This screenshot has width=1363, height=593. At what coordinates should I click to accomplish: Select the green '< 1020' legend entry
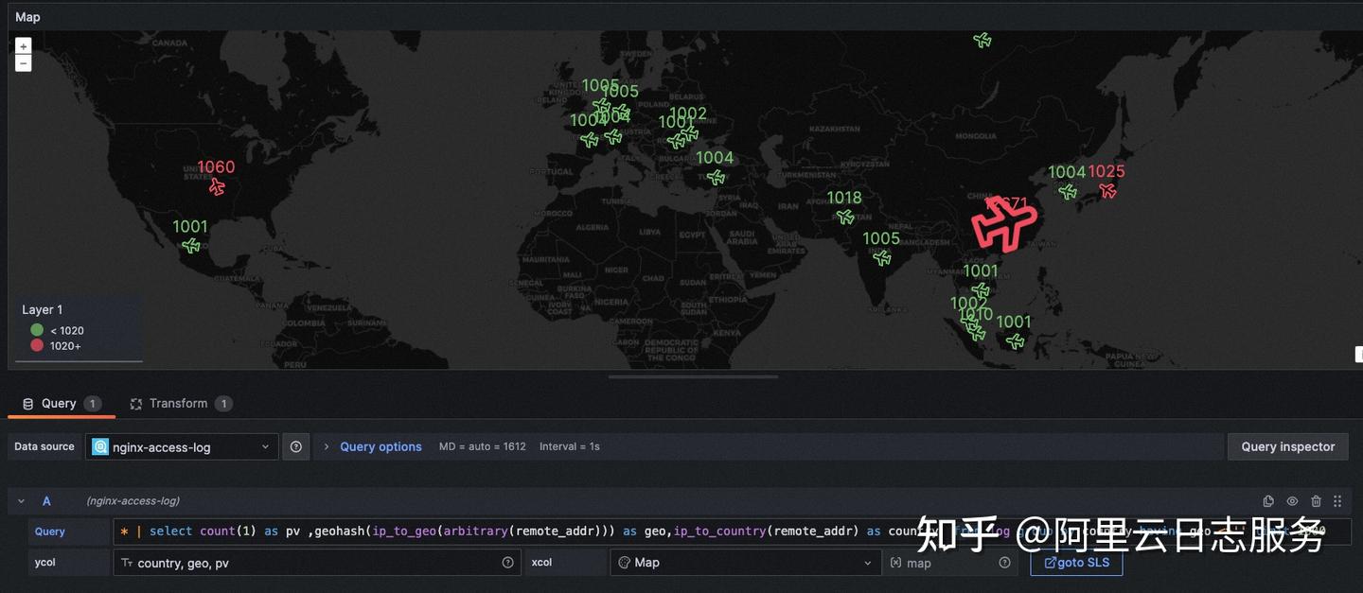pos(59,330)
